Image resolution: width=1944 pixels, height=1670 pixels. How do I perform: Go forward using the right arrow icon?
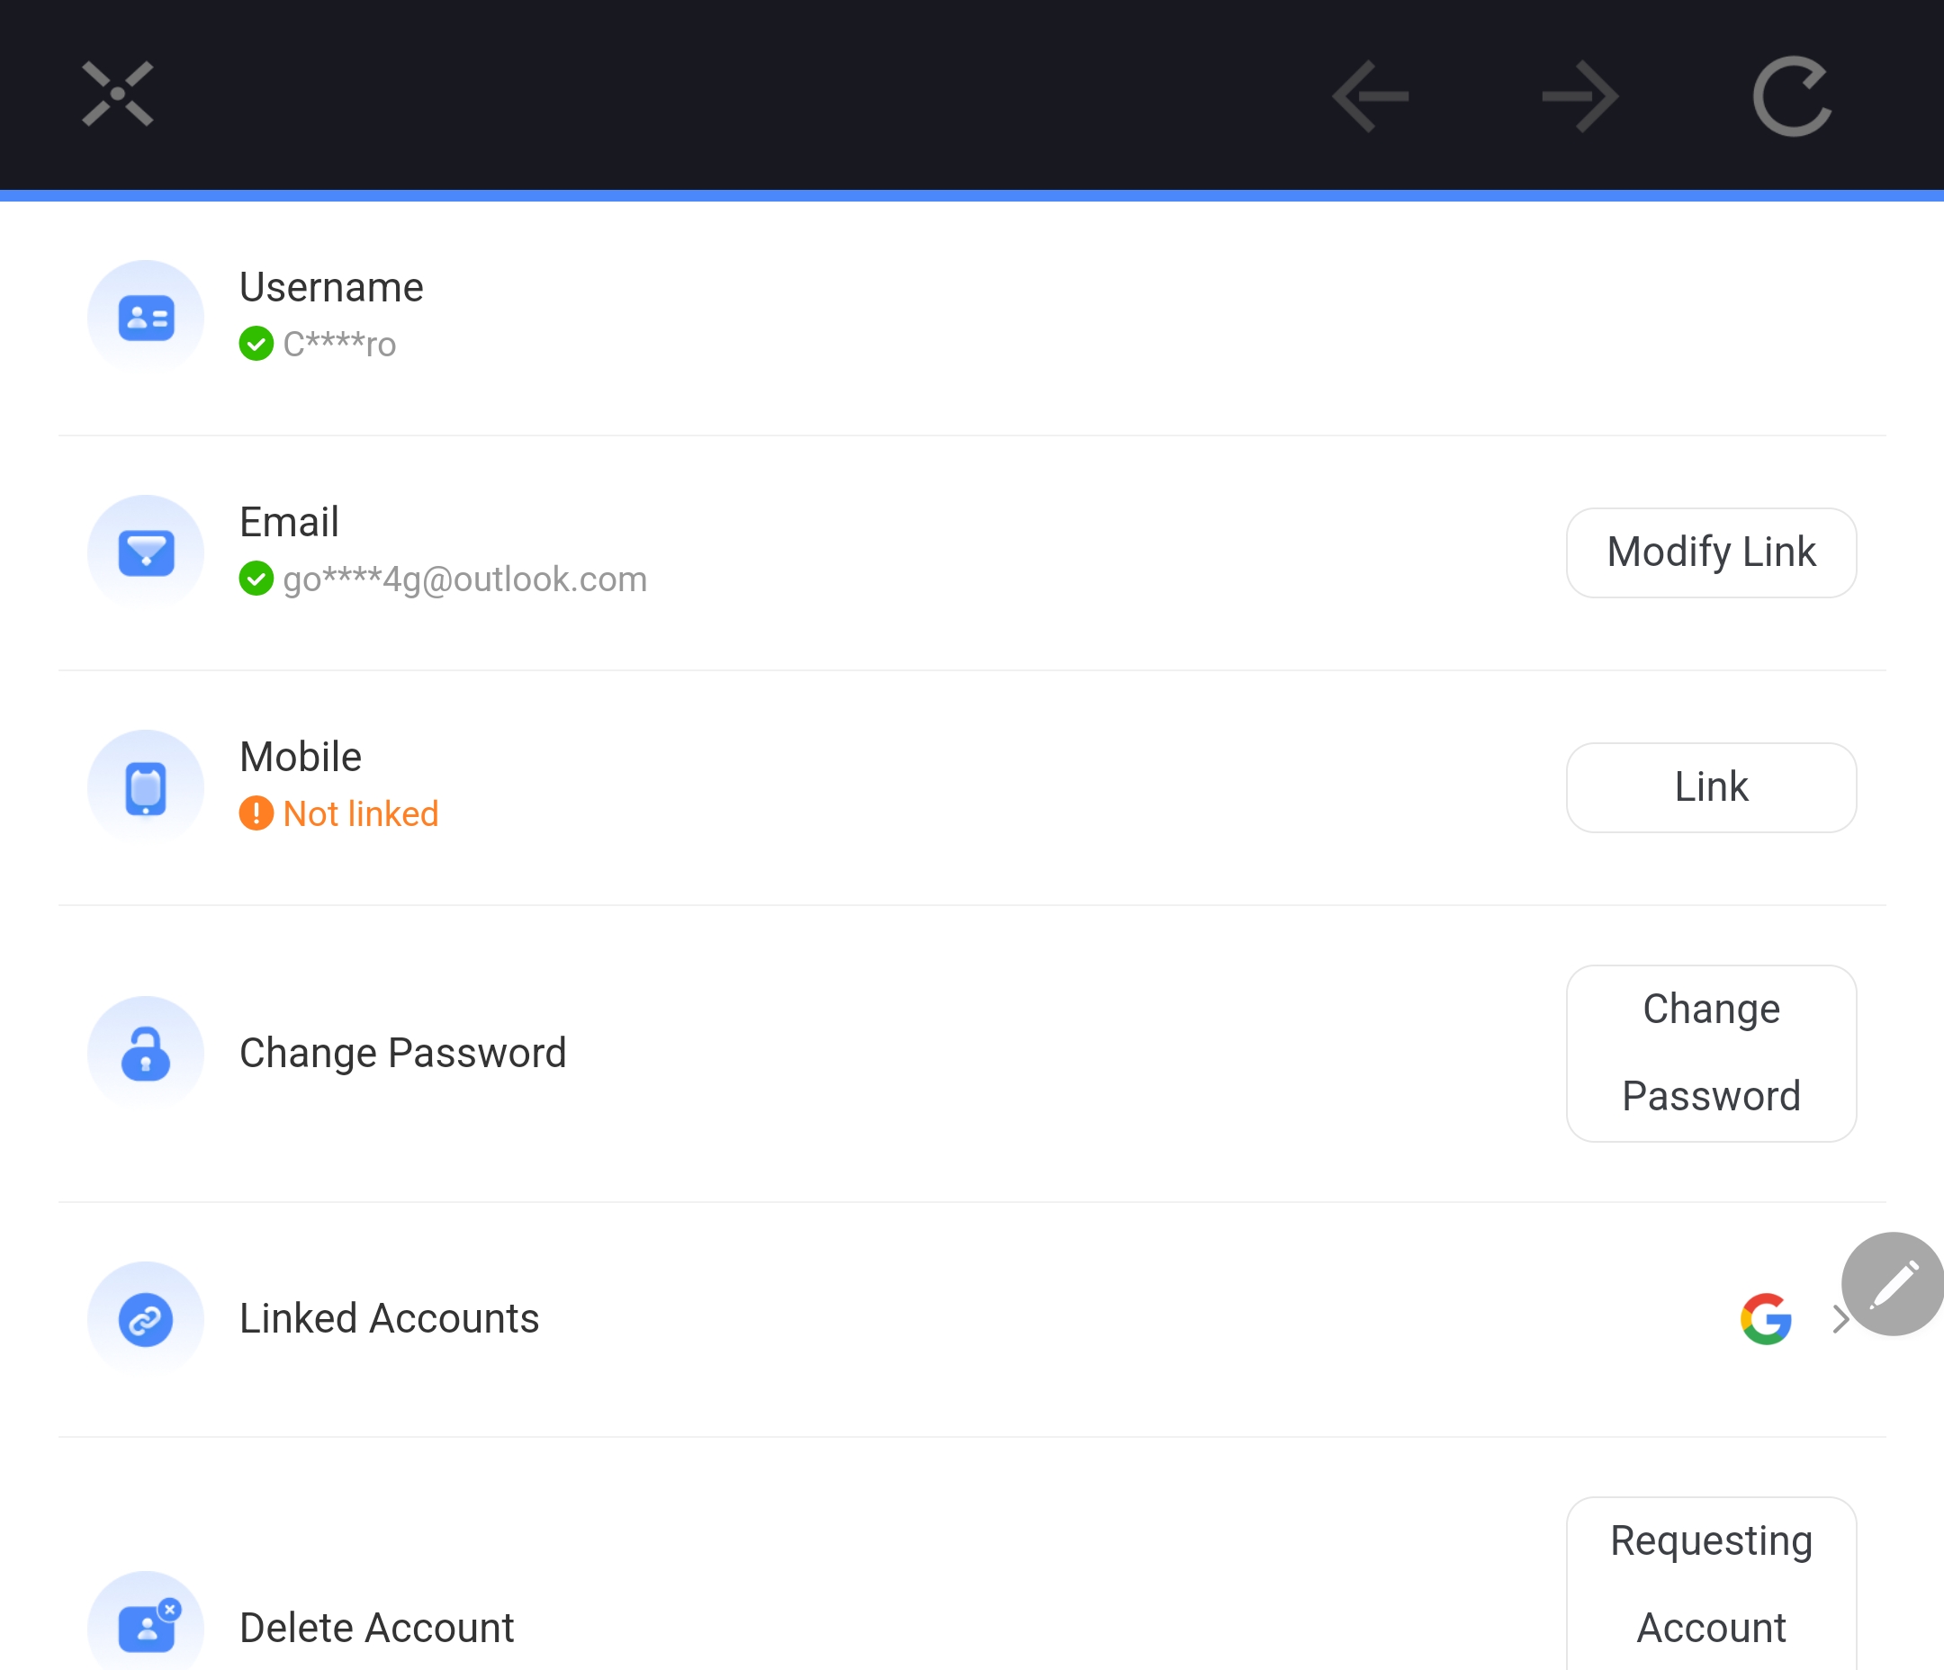(x=1581, y=96)
